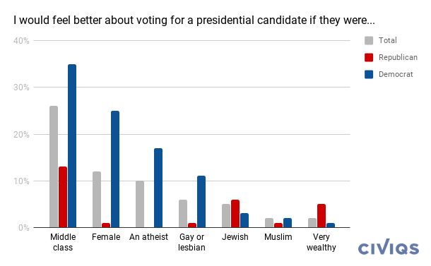Click the Civiqs logo
The width and height of the screenshot is (431, 266).
389,247
